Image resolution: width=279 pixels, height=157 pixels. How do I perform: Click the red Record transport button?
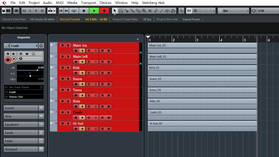(104, 11)
